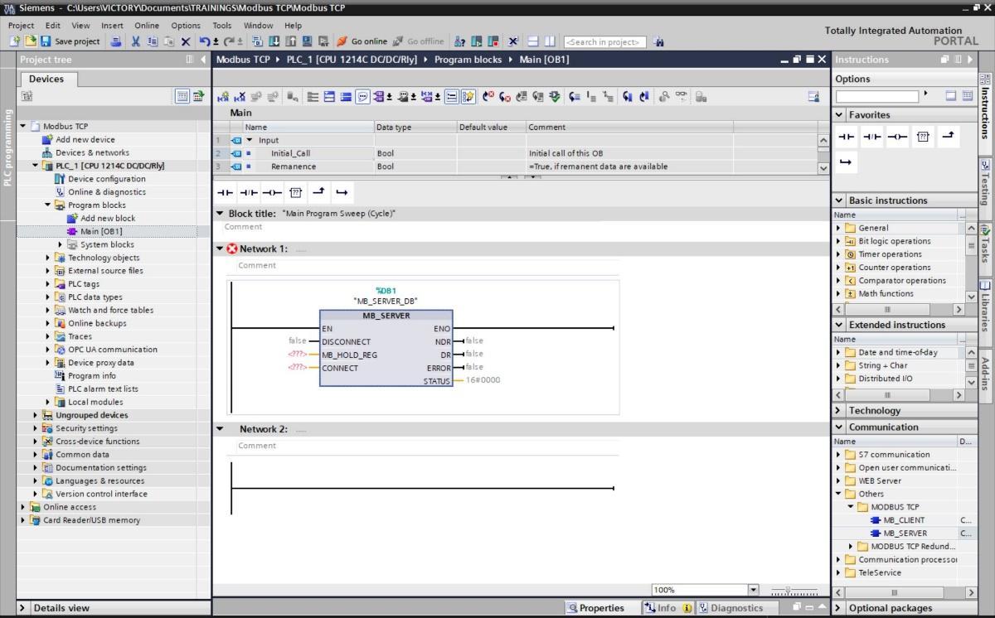
Task: Click the MB_HOLD_REG unassigned parameter placeholder
Action: [x=298, y=355]
